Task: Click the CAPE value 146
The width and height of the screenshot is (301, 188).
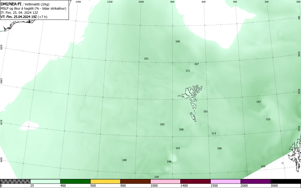Action: 169,162
